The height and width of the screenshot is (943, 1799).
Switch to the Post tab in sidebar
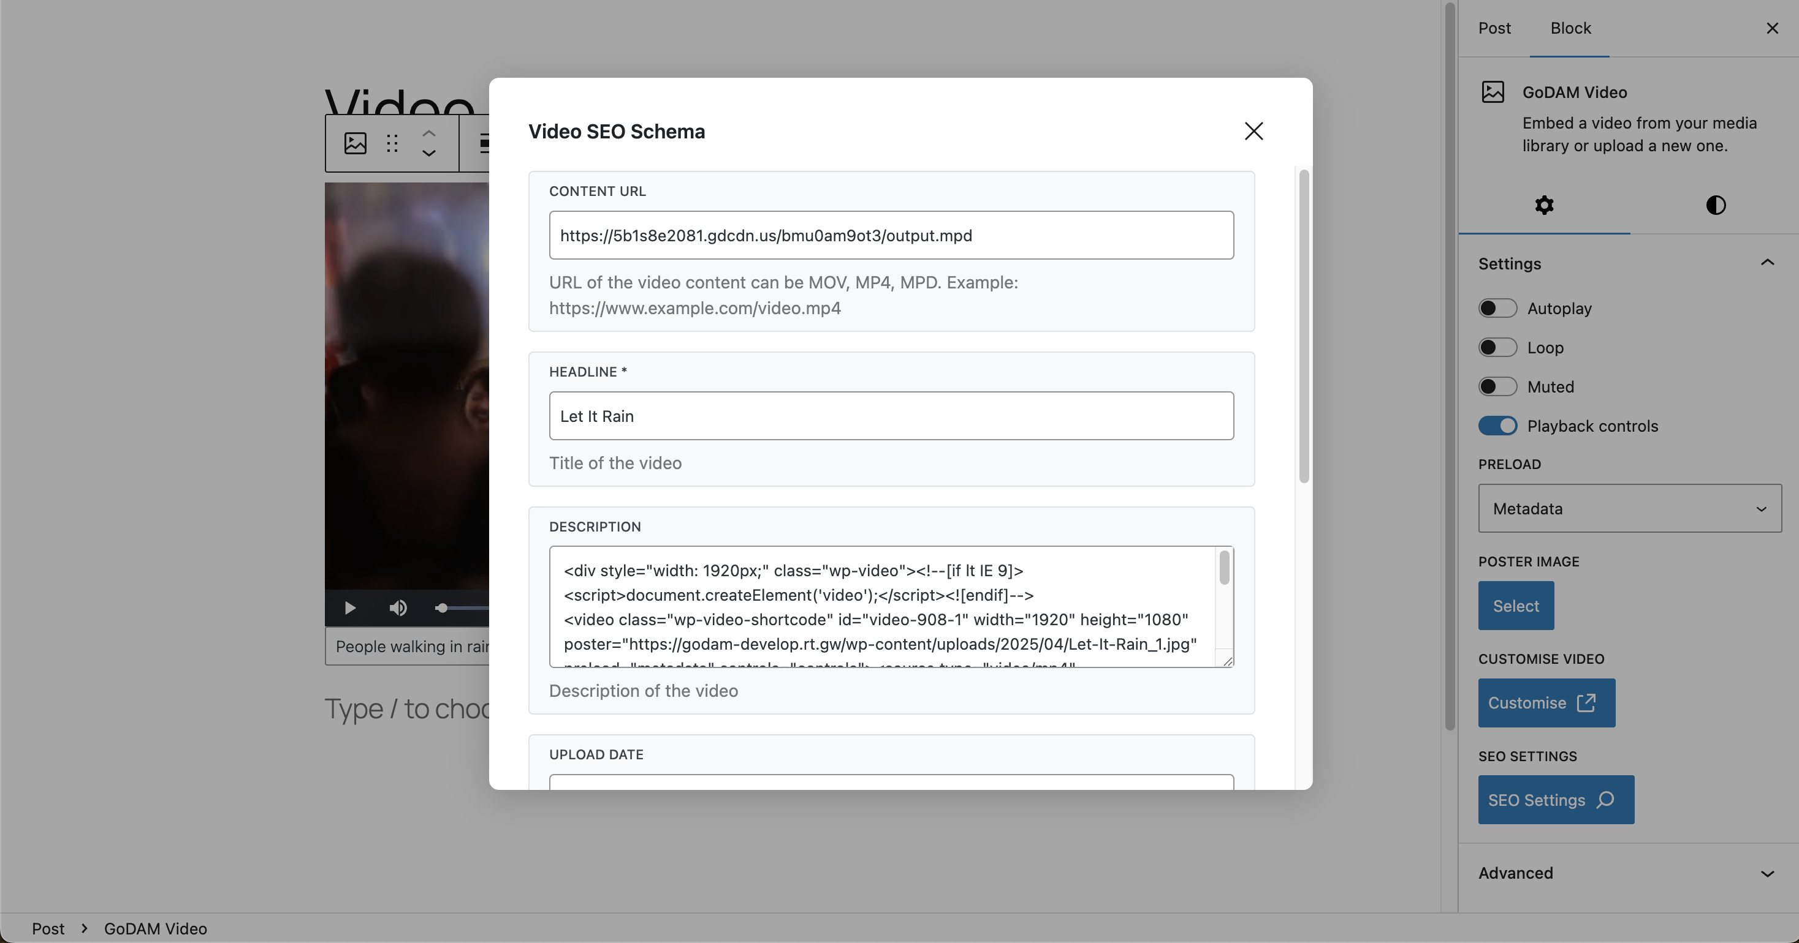coord(1494,28)
